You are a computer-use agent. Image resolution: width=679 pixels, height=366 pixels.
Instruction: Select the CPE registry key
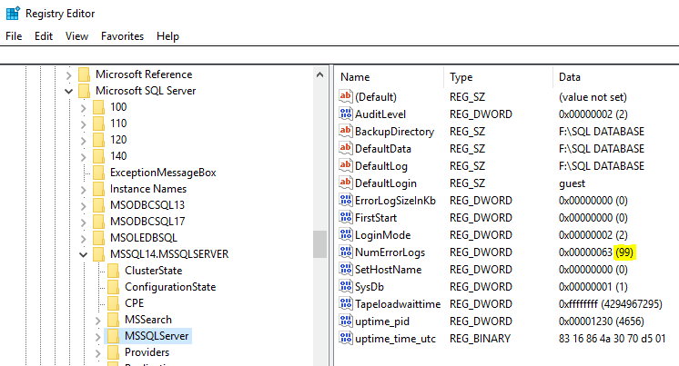tap(134, 303)
